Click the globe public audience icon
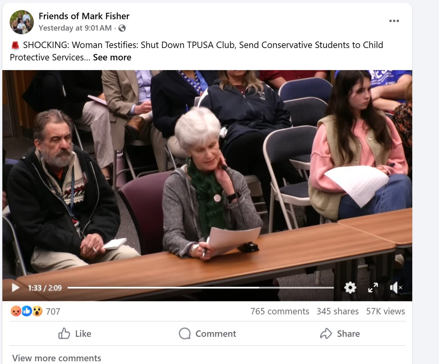 tap(122, 28)
